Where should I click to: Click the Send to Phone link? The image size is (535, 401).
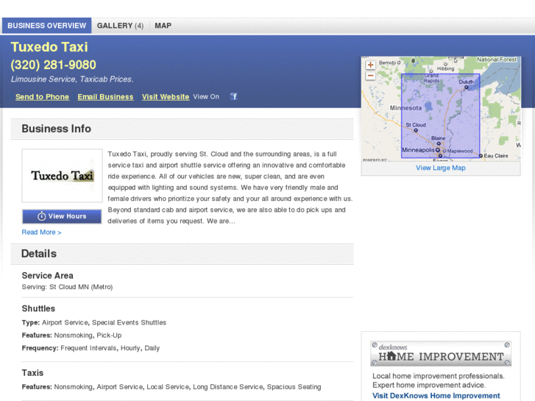point(42,97)
